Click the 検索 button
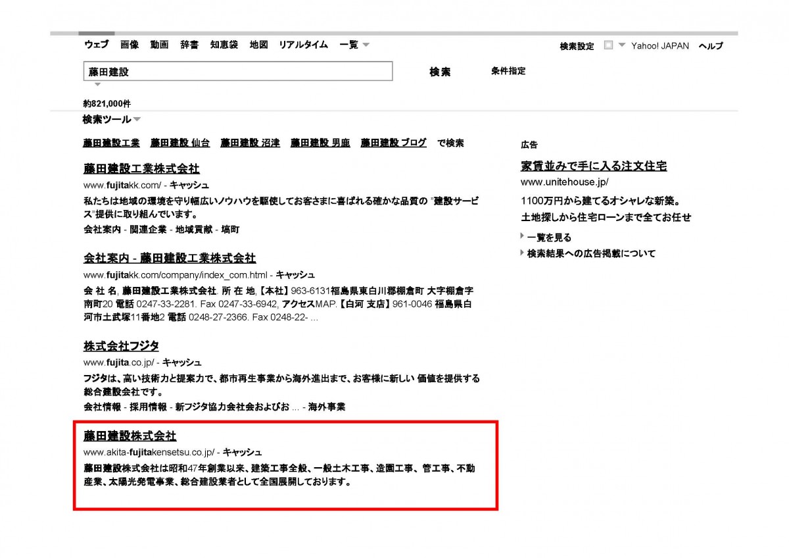789x558 pixels. click(440, 72)
